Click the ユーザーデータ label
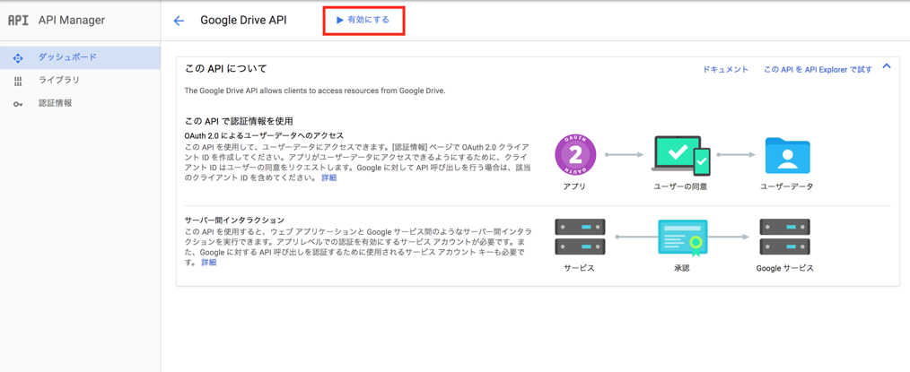 pos(787,186)
